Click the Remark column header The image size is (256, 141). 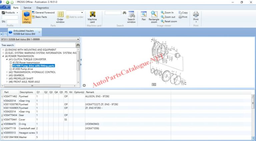(90, 92)
